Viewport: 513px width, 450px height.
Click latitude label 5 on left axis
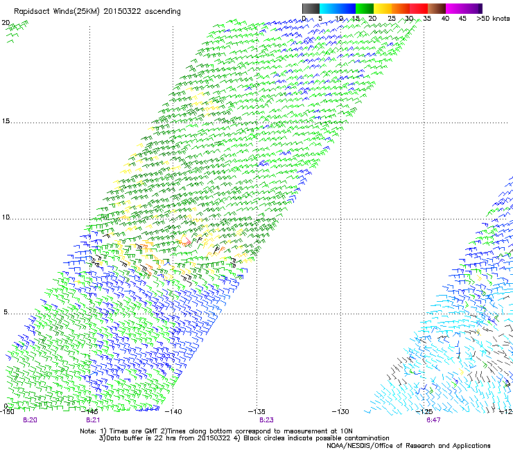click(x=6, y=312)
